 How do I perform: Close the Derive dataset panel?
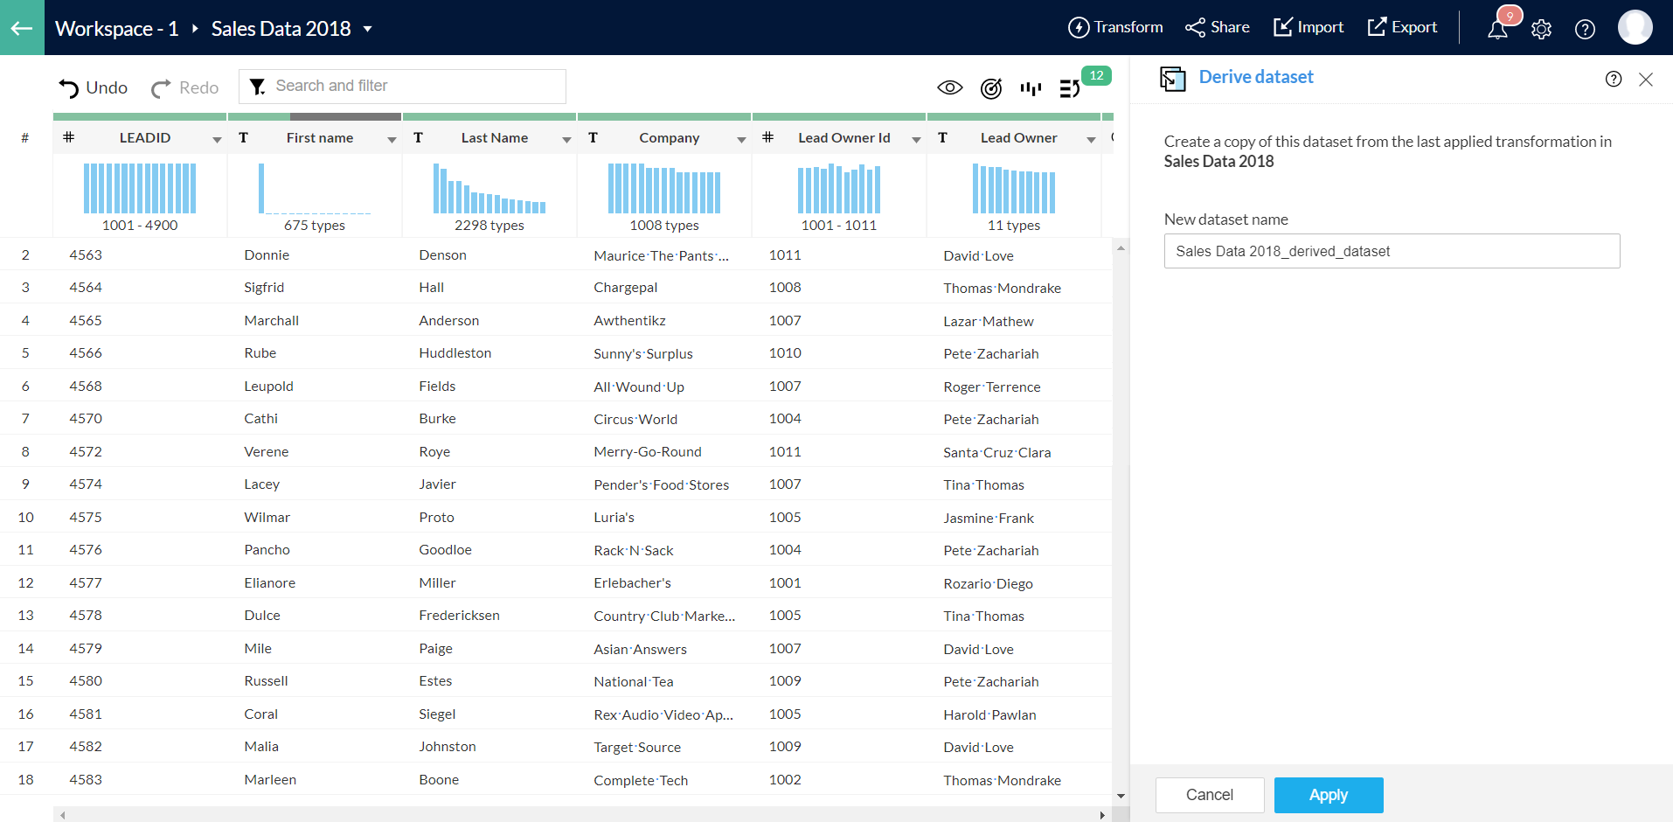(1646, 79)
